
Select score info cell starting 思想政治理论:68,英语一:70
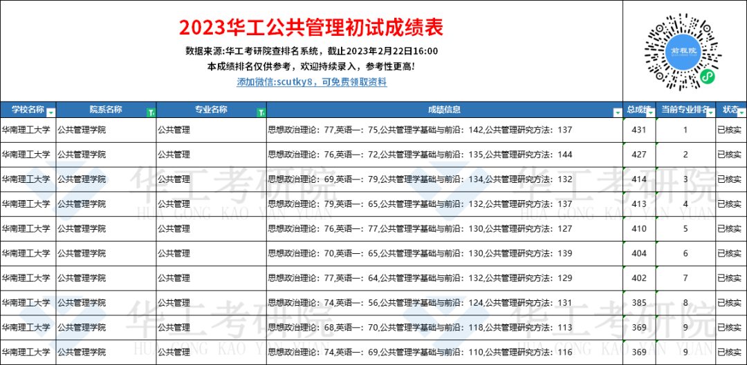pos(445,328)
